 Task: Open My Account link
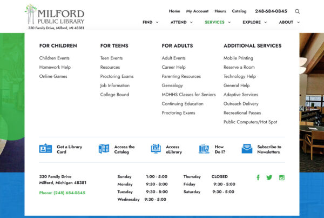[197, 11]
